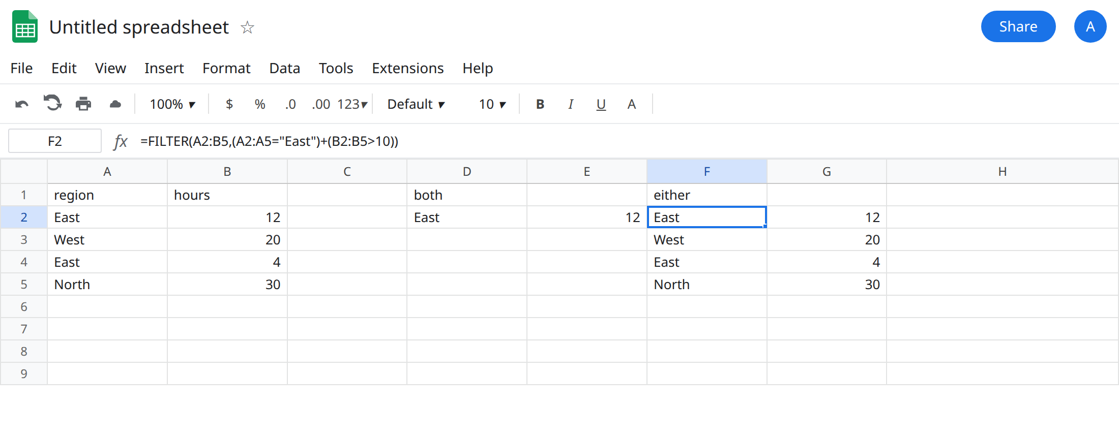
Task: Open the fx function icon
Action: click(x=121, y=141)
